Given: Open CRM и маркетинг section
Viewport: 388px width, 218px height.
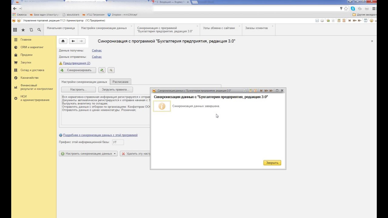Looking at the screenshot, I should 32,47.
